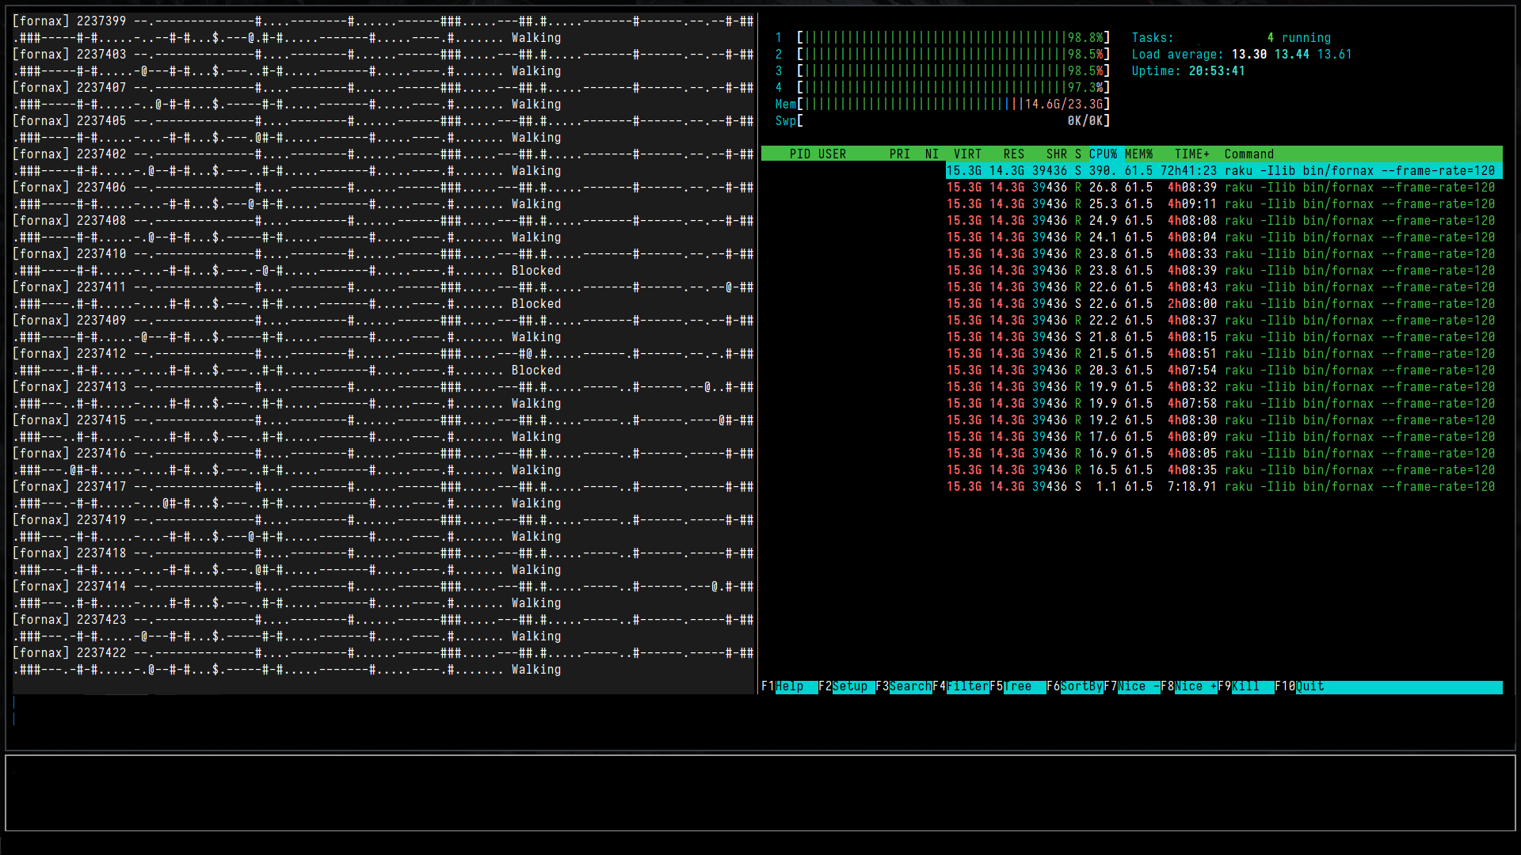Click the MEM% column header
The width and height of the screenshot is (1521, 855).
[x=1138, y=154]
